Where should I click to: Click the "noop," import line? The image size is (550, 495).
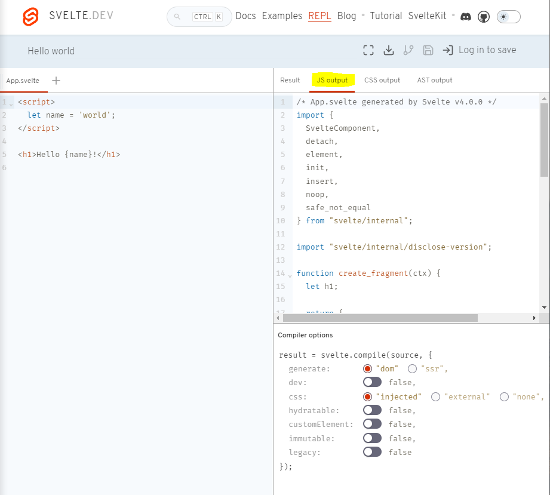[317, 194]
